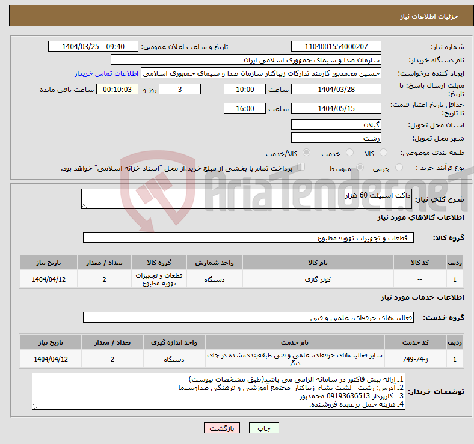Click the service group field فعالیت‌های حرفه‌ای

click(x=248, y=317)
